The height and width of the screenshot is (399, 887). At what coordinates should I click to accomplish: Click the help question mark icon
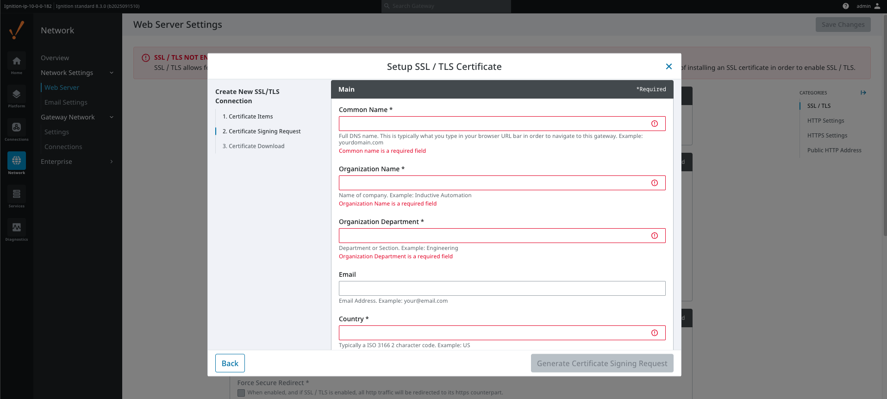point(846,6)
